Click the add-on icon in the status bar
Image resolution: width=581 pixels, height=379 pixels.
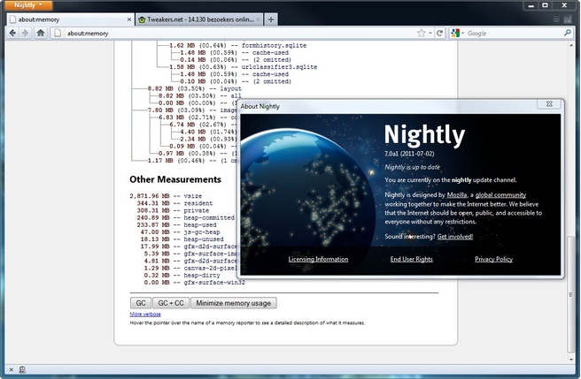pos(22,369)
